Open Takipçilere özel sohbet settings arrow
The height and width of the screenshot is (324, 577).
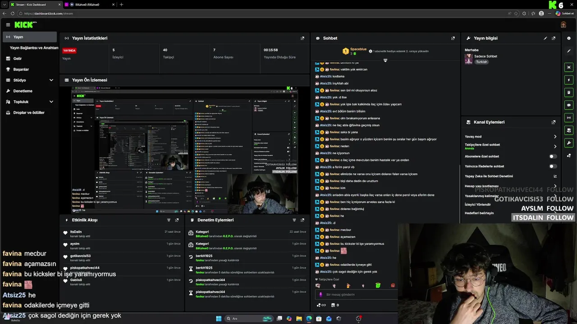pyautogui.click(x=555, y=146)
